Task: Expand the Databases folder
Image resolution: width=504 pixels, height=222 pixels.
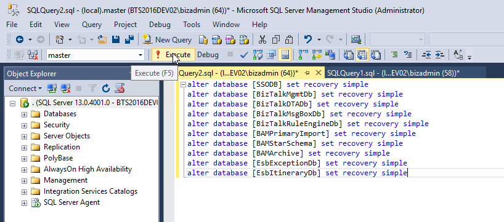Action: pyautogui.click(x=24, y=114)
